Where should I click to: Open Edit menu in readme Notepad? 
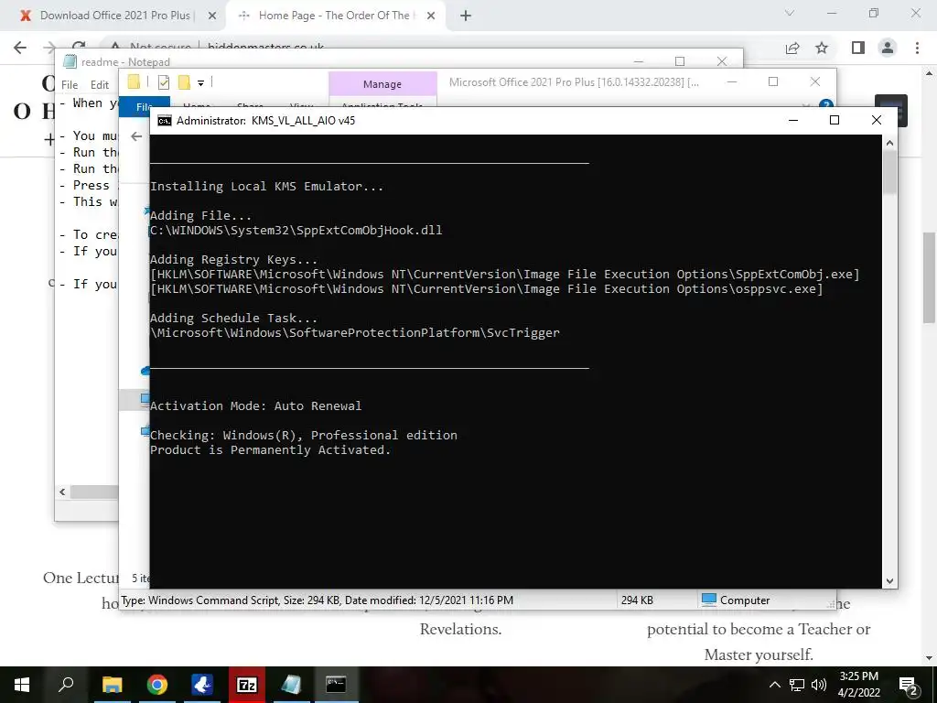click(x=99, y=85)
